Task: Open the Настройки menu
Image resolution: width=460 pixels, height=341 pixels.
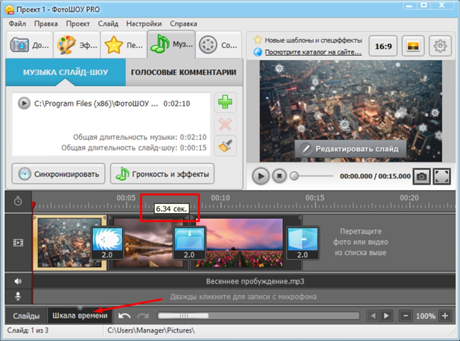Action: [144, 24]
